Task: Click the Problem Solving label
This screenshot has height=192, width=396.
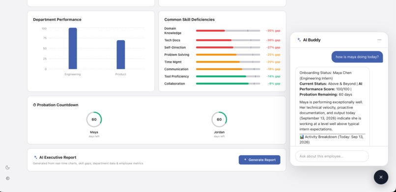Action: click(177, 54)
